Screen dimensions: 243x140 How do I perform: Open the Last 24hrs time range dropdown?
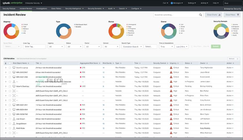coord(182,47)
